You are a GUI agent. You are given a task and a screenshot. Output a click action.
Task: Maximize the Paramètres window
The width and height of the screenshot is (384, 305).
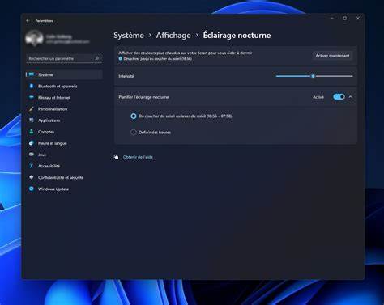click(345, 19)
